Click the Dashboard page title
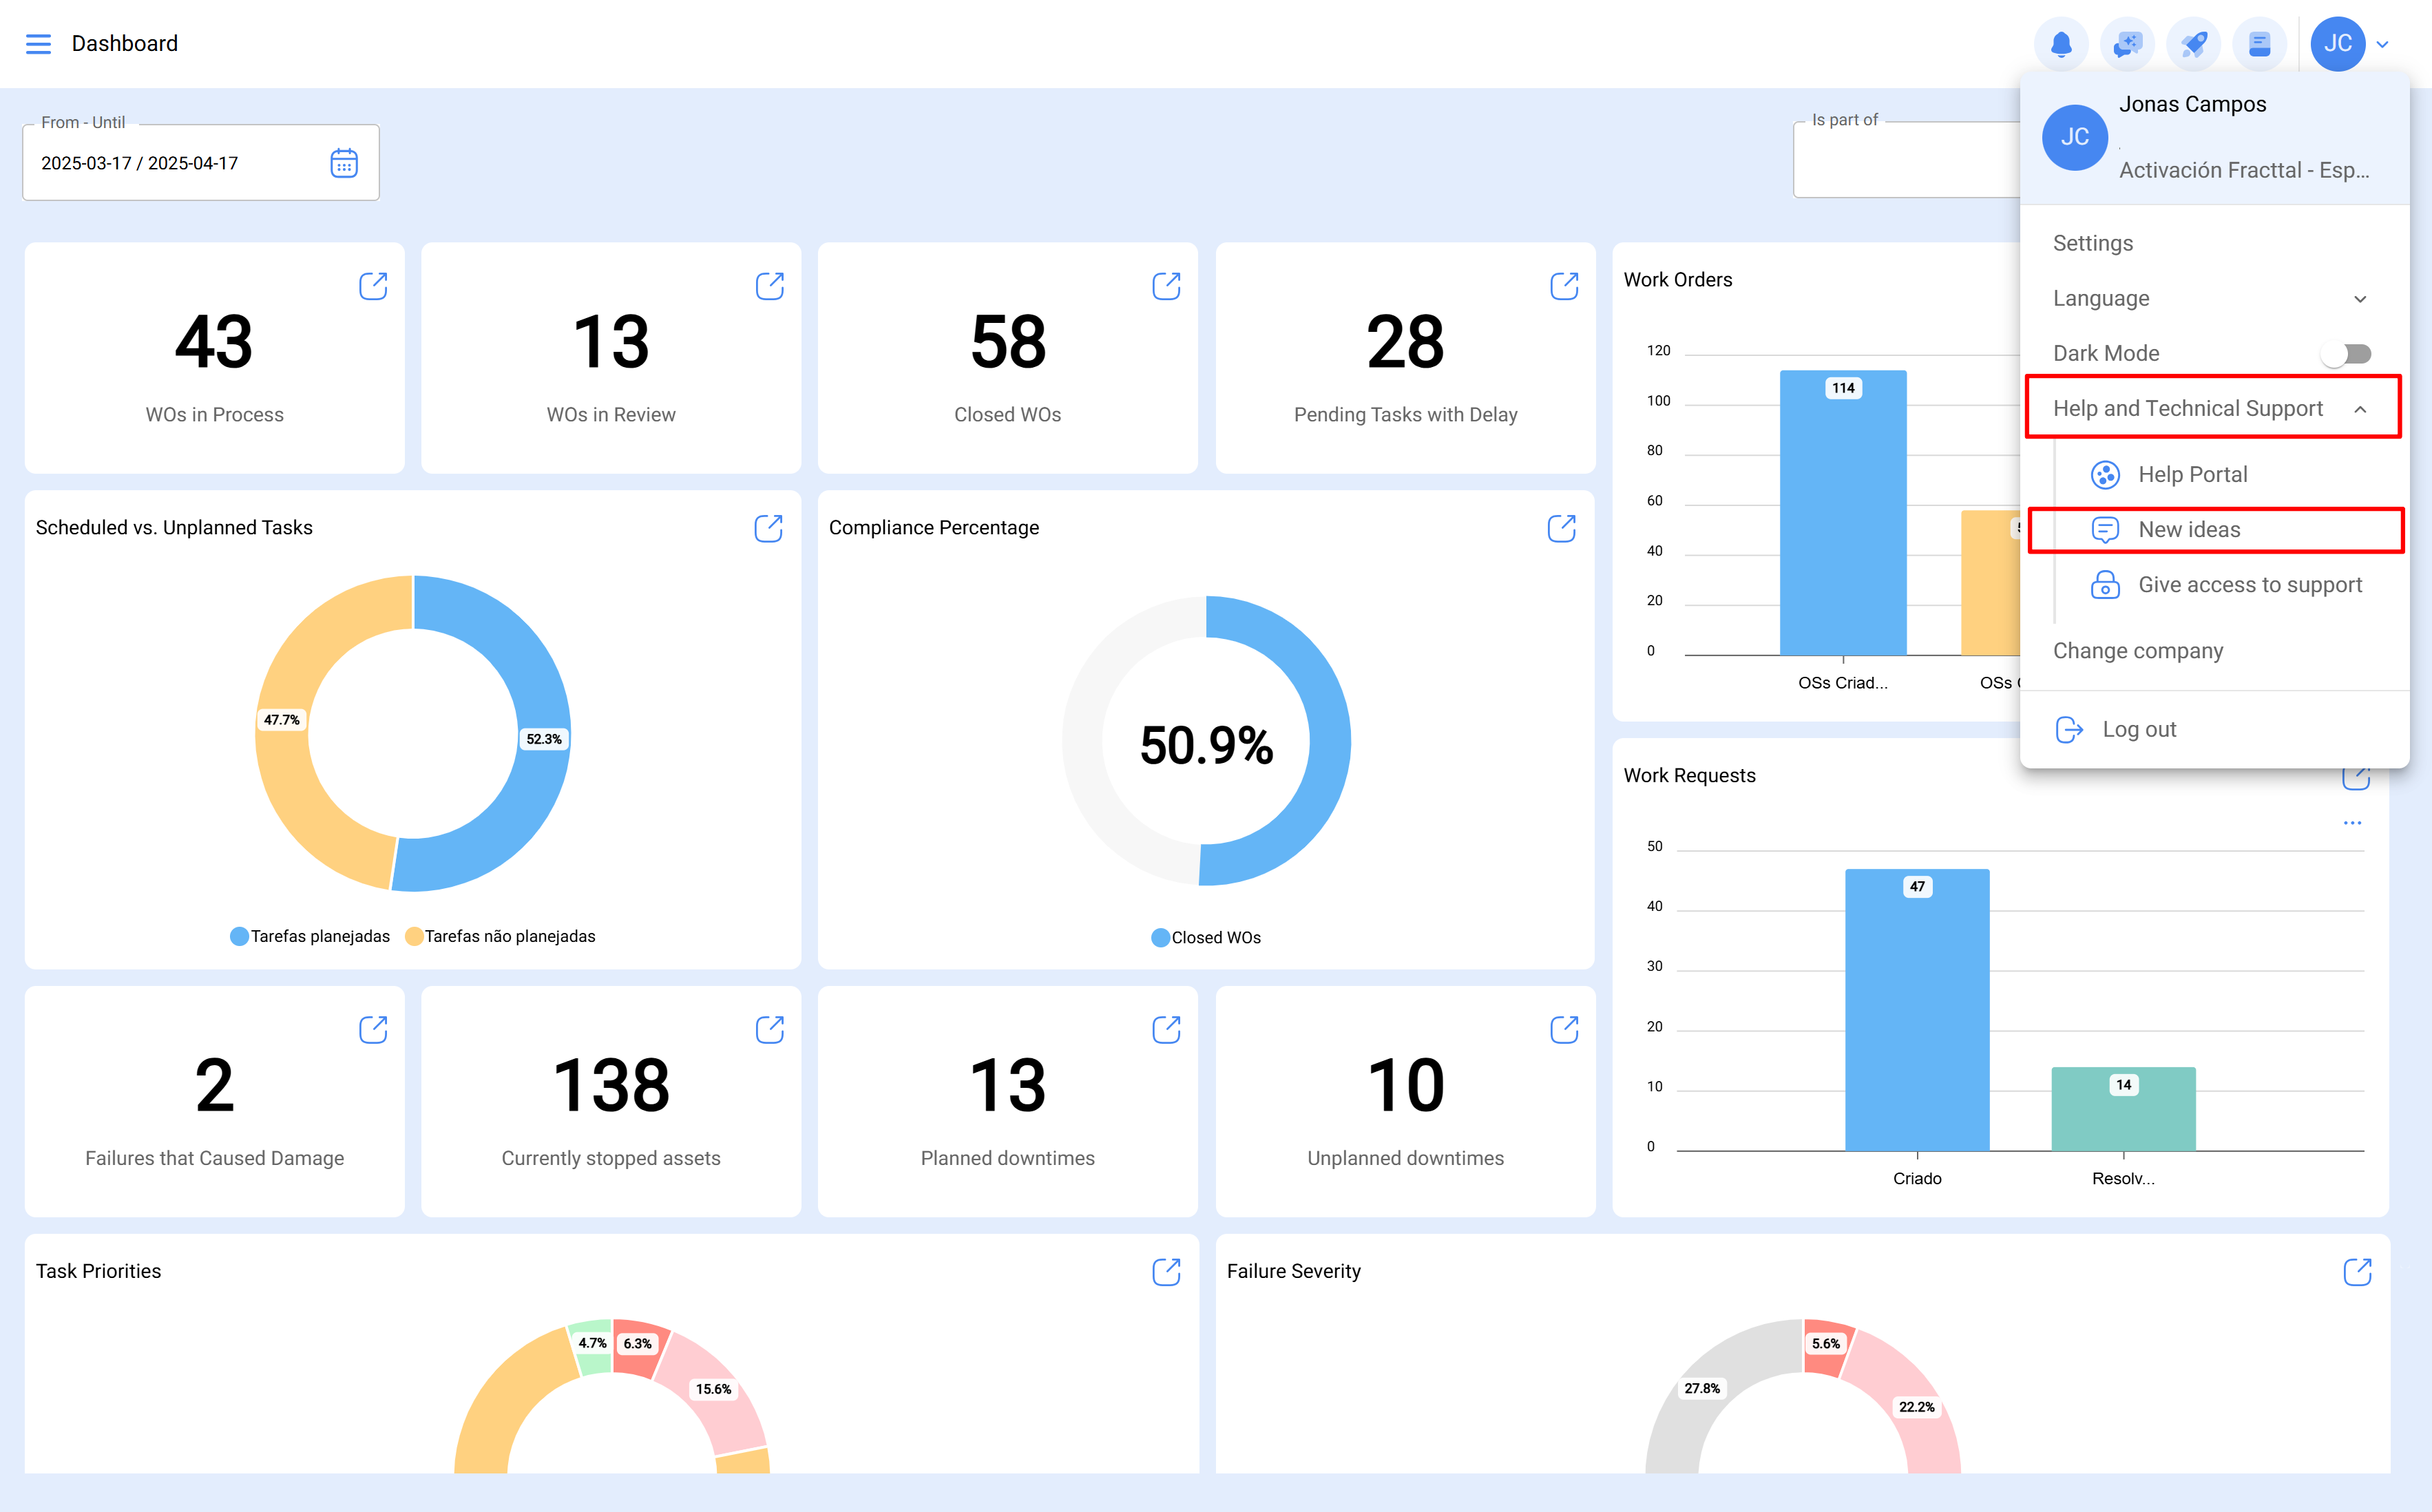The height and width of the screenshot is (1512, 2432). point(125,43)
